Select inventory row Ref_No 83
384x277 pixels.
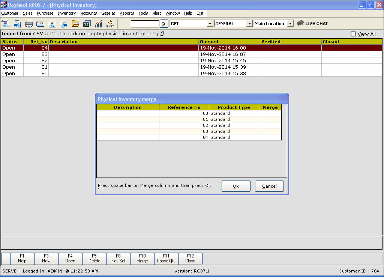192,54
